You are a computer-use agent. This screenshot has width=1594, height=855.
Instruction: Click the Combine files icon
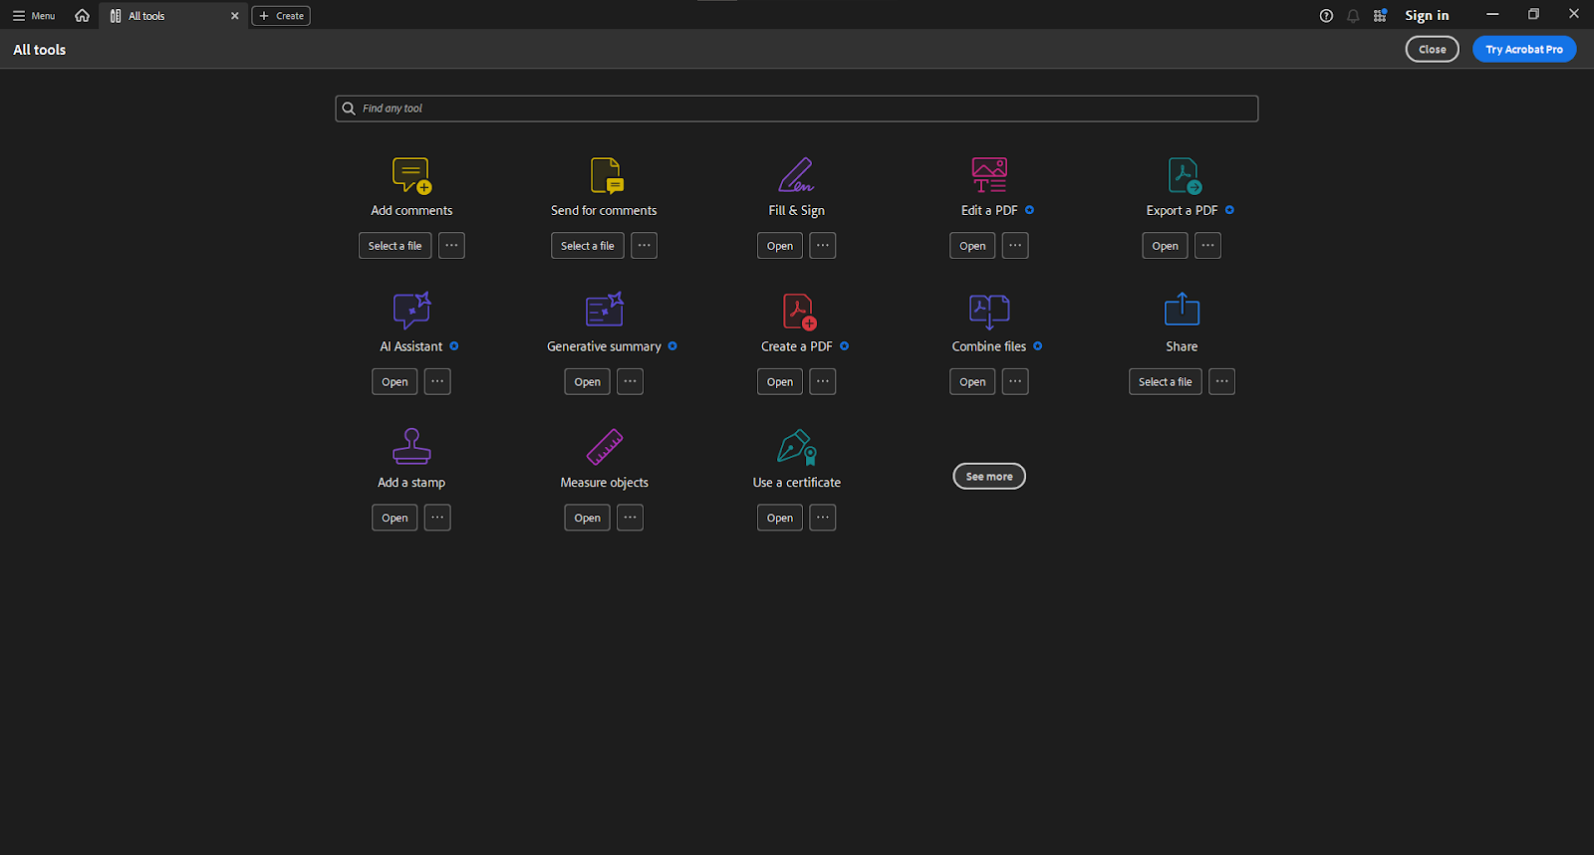click(989, 312)
